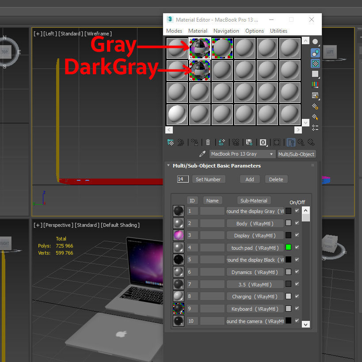This screenshot has height=362, width=362.
Task: Click Go Forward to Sibling icon
Action: [x=311, y=142]
